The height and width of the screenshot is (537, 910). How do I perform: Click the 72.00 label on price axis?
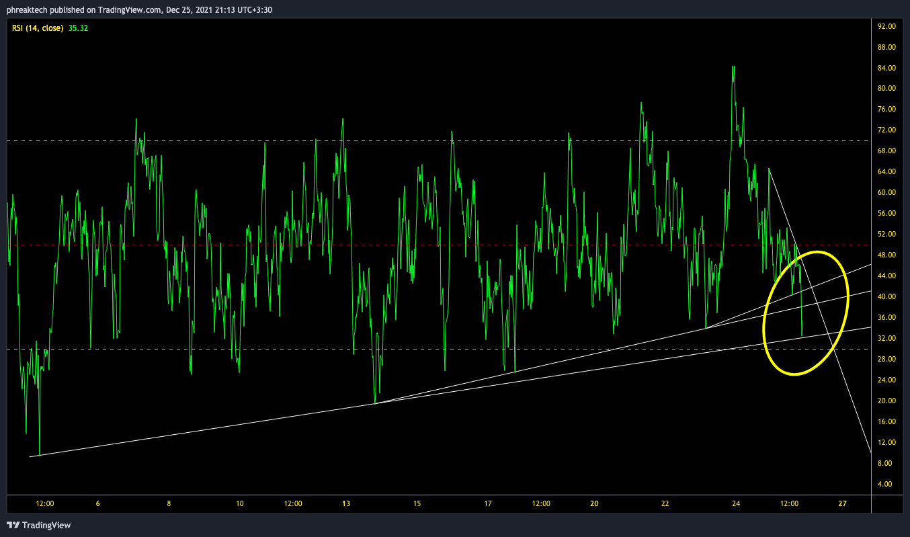[x=887, y=130]
